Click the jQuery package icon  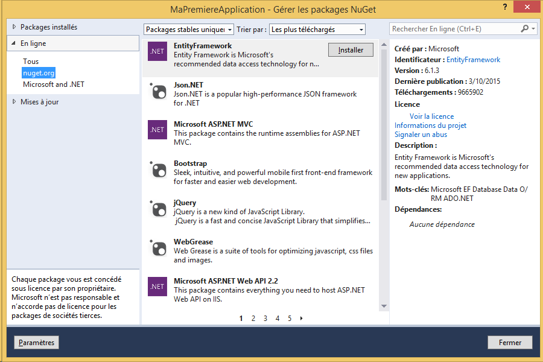coord(158,208)
